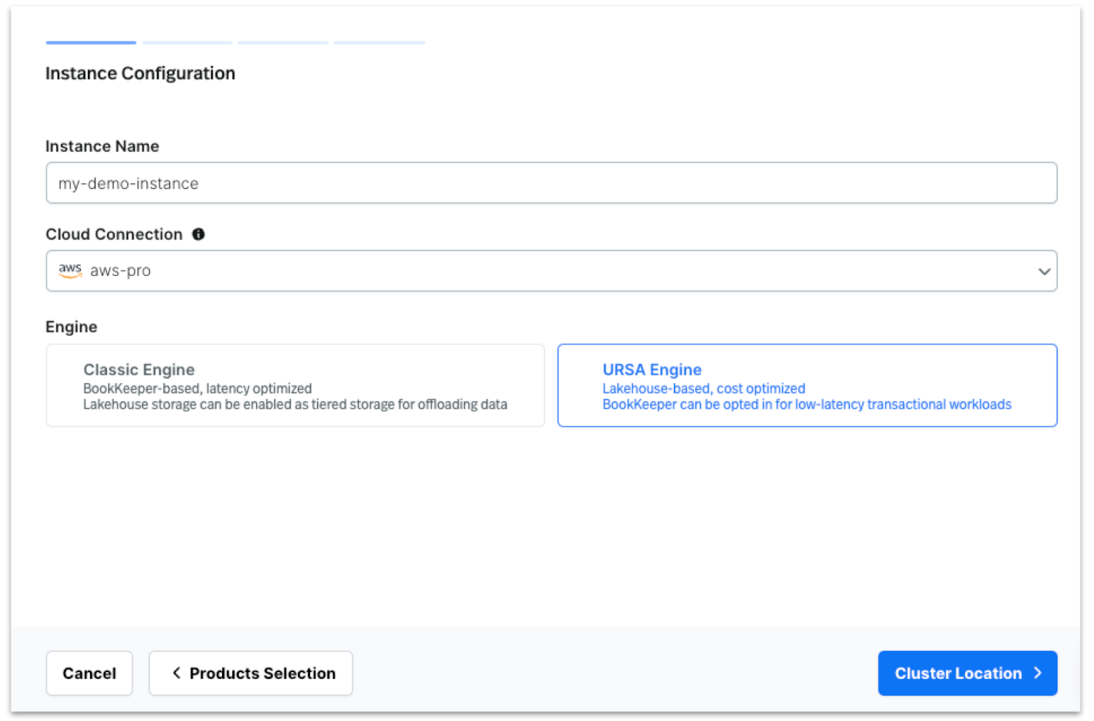Click the AWS logo in the connection field
The image size is (1094, 721).
pos(70,270)
